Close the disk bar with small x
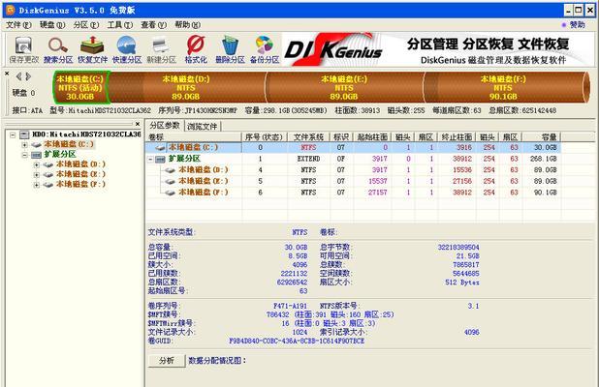599x387 pixels. click(x=7, y=74)
